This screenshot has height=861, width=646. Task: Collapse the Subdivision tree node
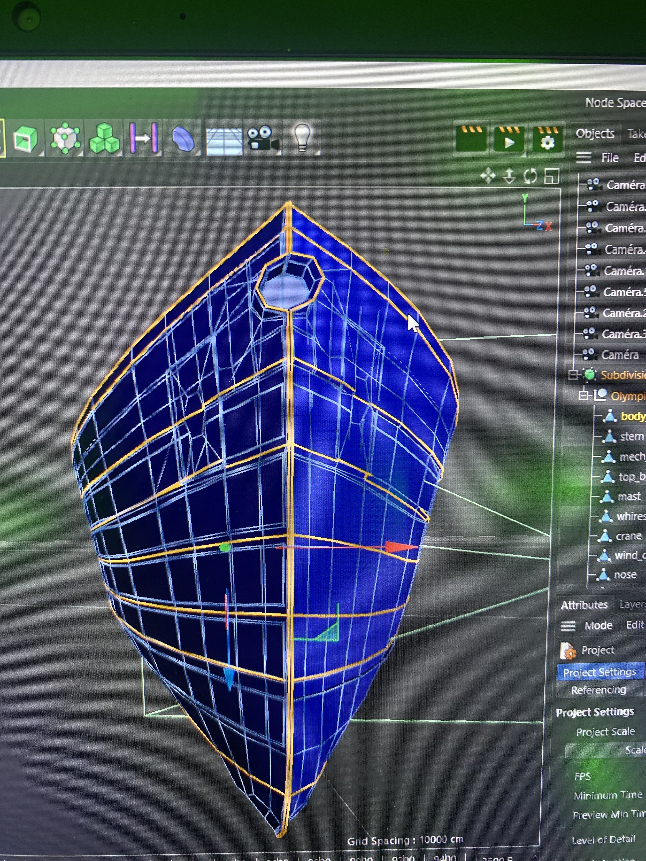point(573,375)
